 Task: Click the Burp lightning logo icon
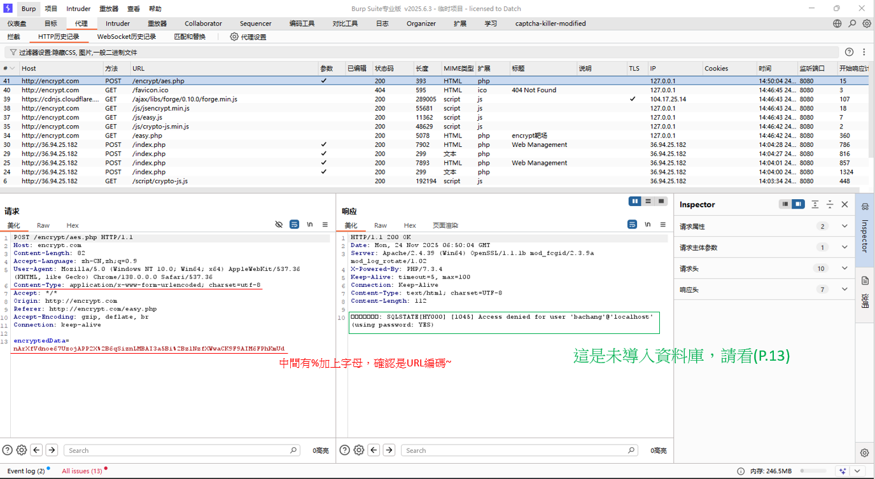point(8,8)
